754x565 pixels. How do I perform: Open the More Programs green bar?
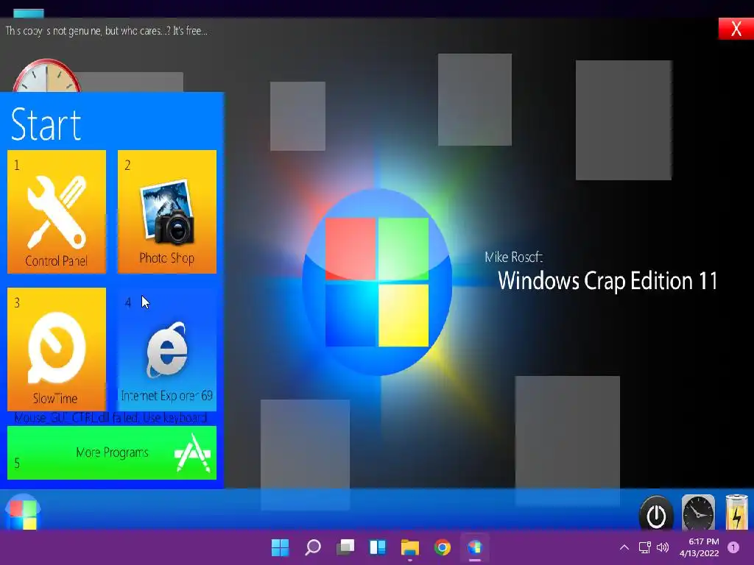[112, 452]
